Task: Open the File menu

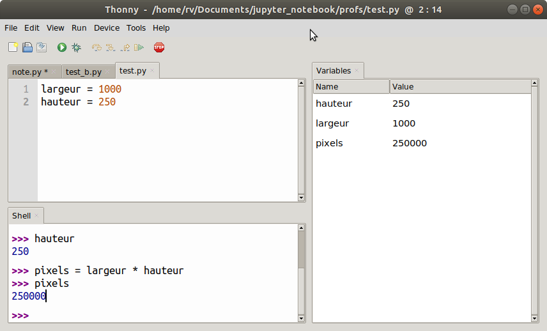Action: point(11,28)
